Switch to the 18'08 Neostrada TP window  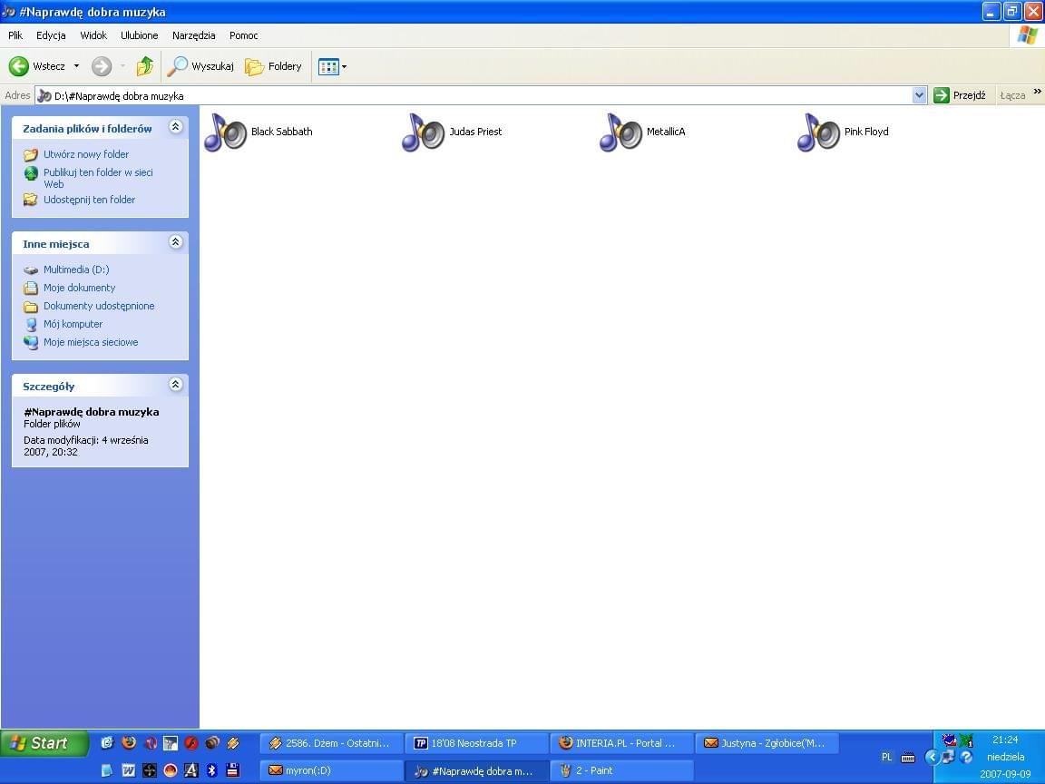tap(476, 742)
